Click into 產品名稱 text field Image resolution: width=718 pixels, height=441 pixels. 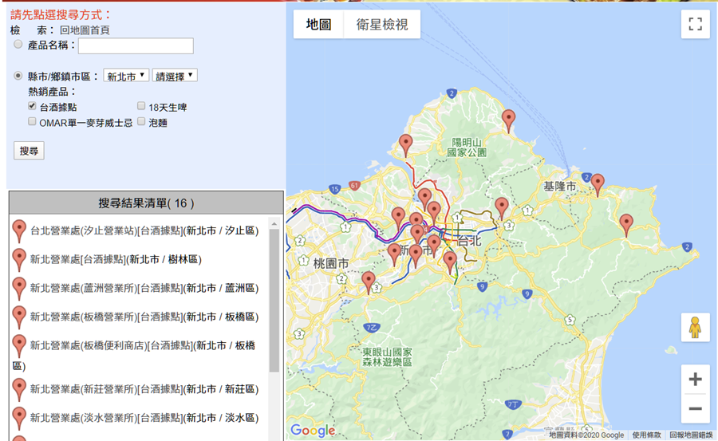136,45
